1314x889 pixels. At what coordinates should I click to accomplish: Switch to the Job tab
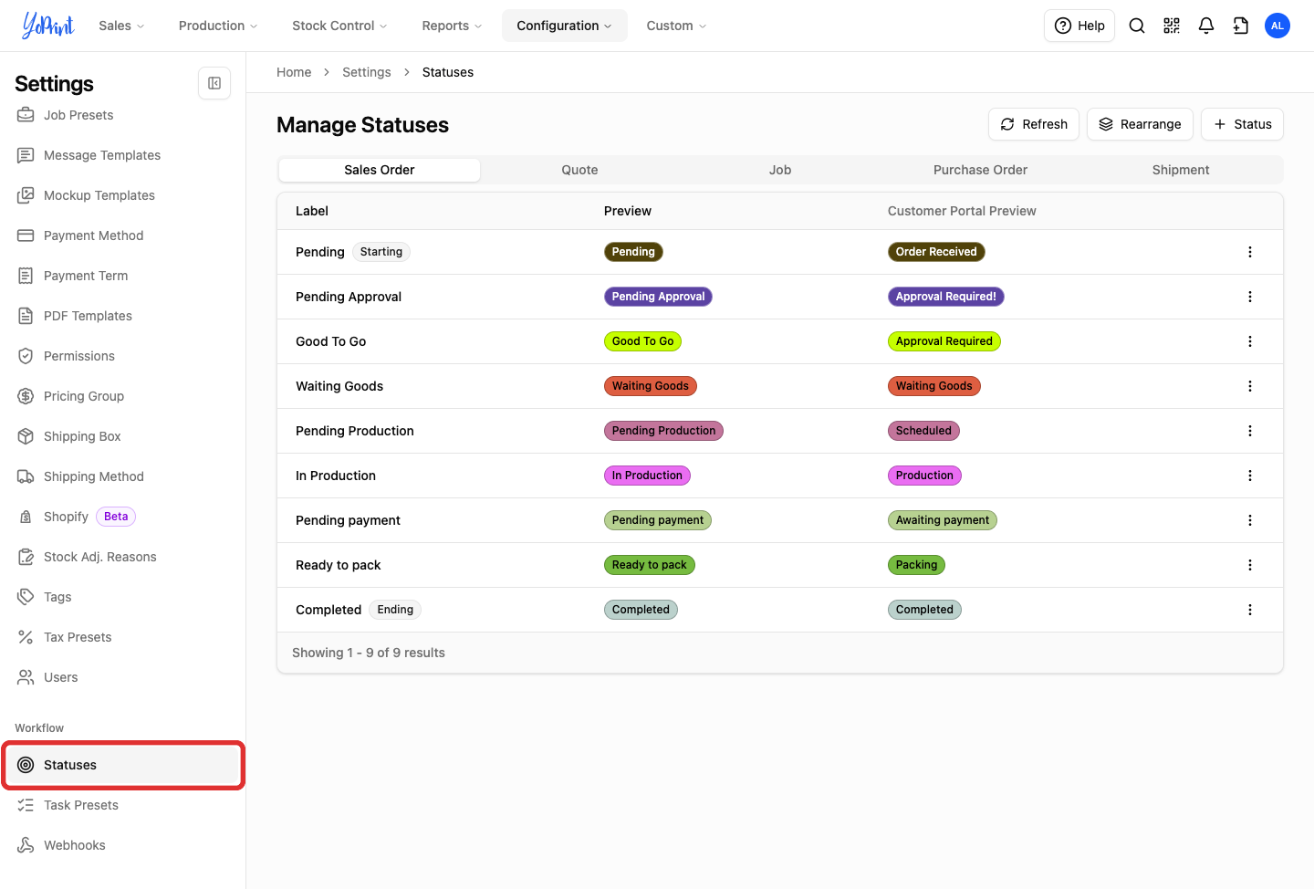click(780, 170)
